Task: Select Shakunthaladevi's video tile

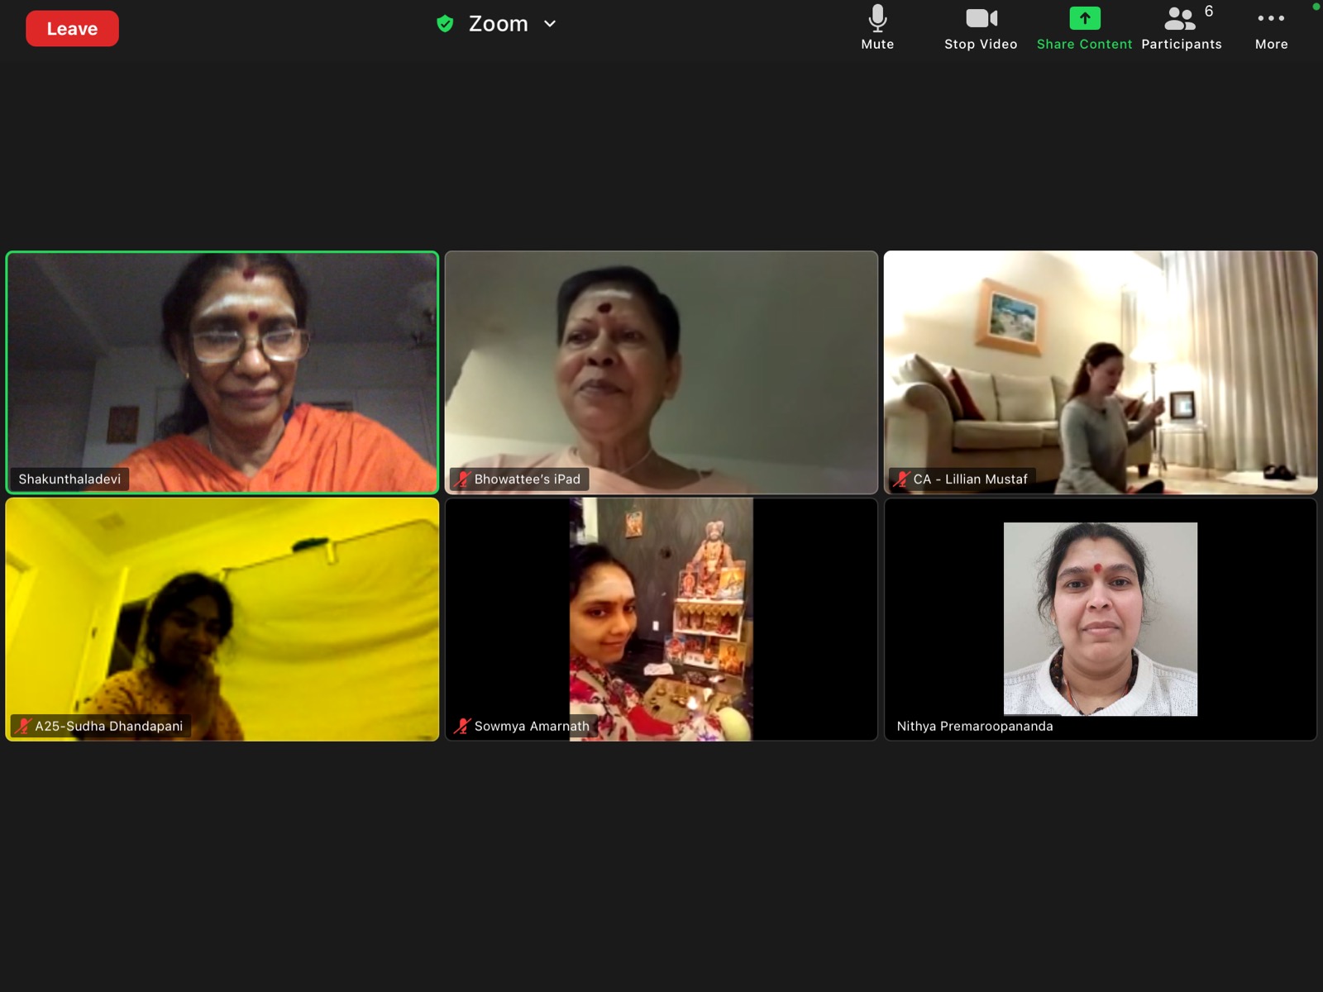Action: 222,372
